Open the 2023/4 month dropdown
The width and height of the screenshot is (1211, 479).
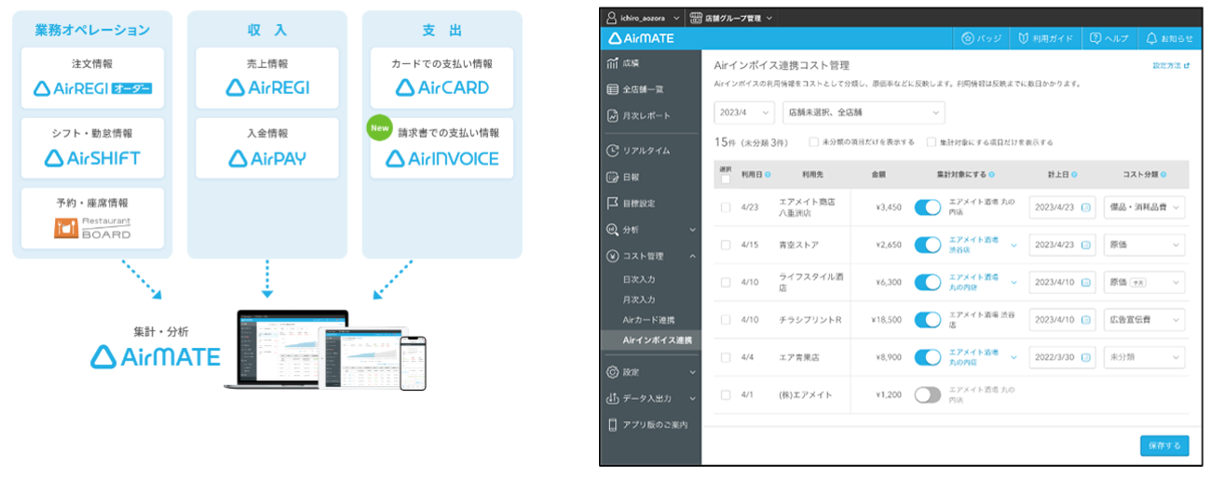[744, 113]
